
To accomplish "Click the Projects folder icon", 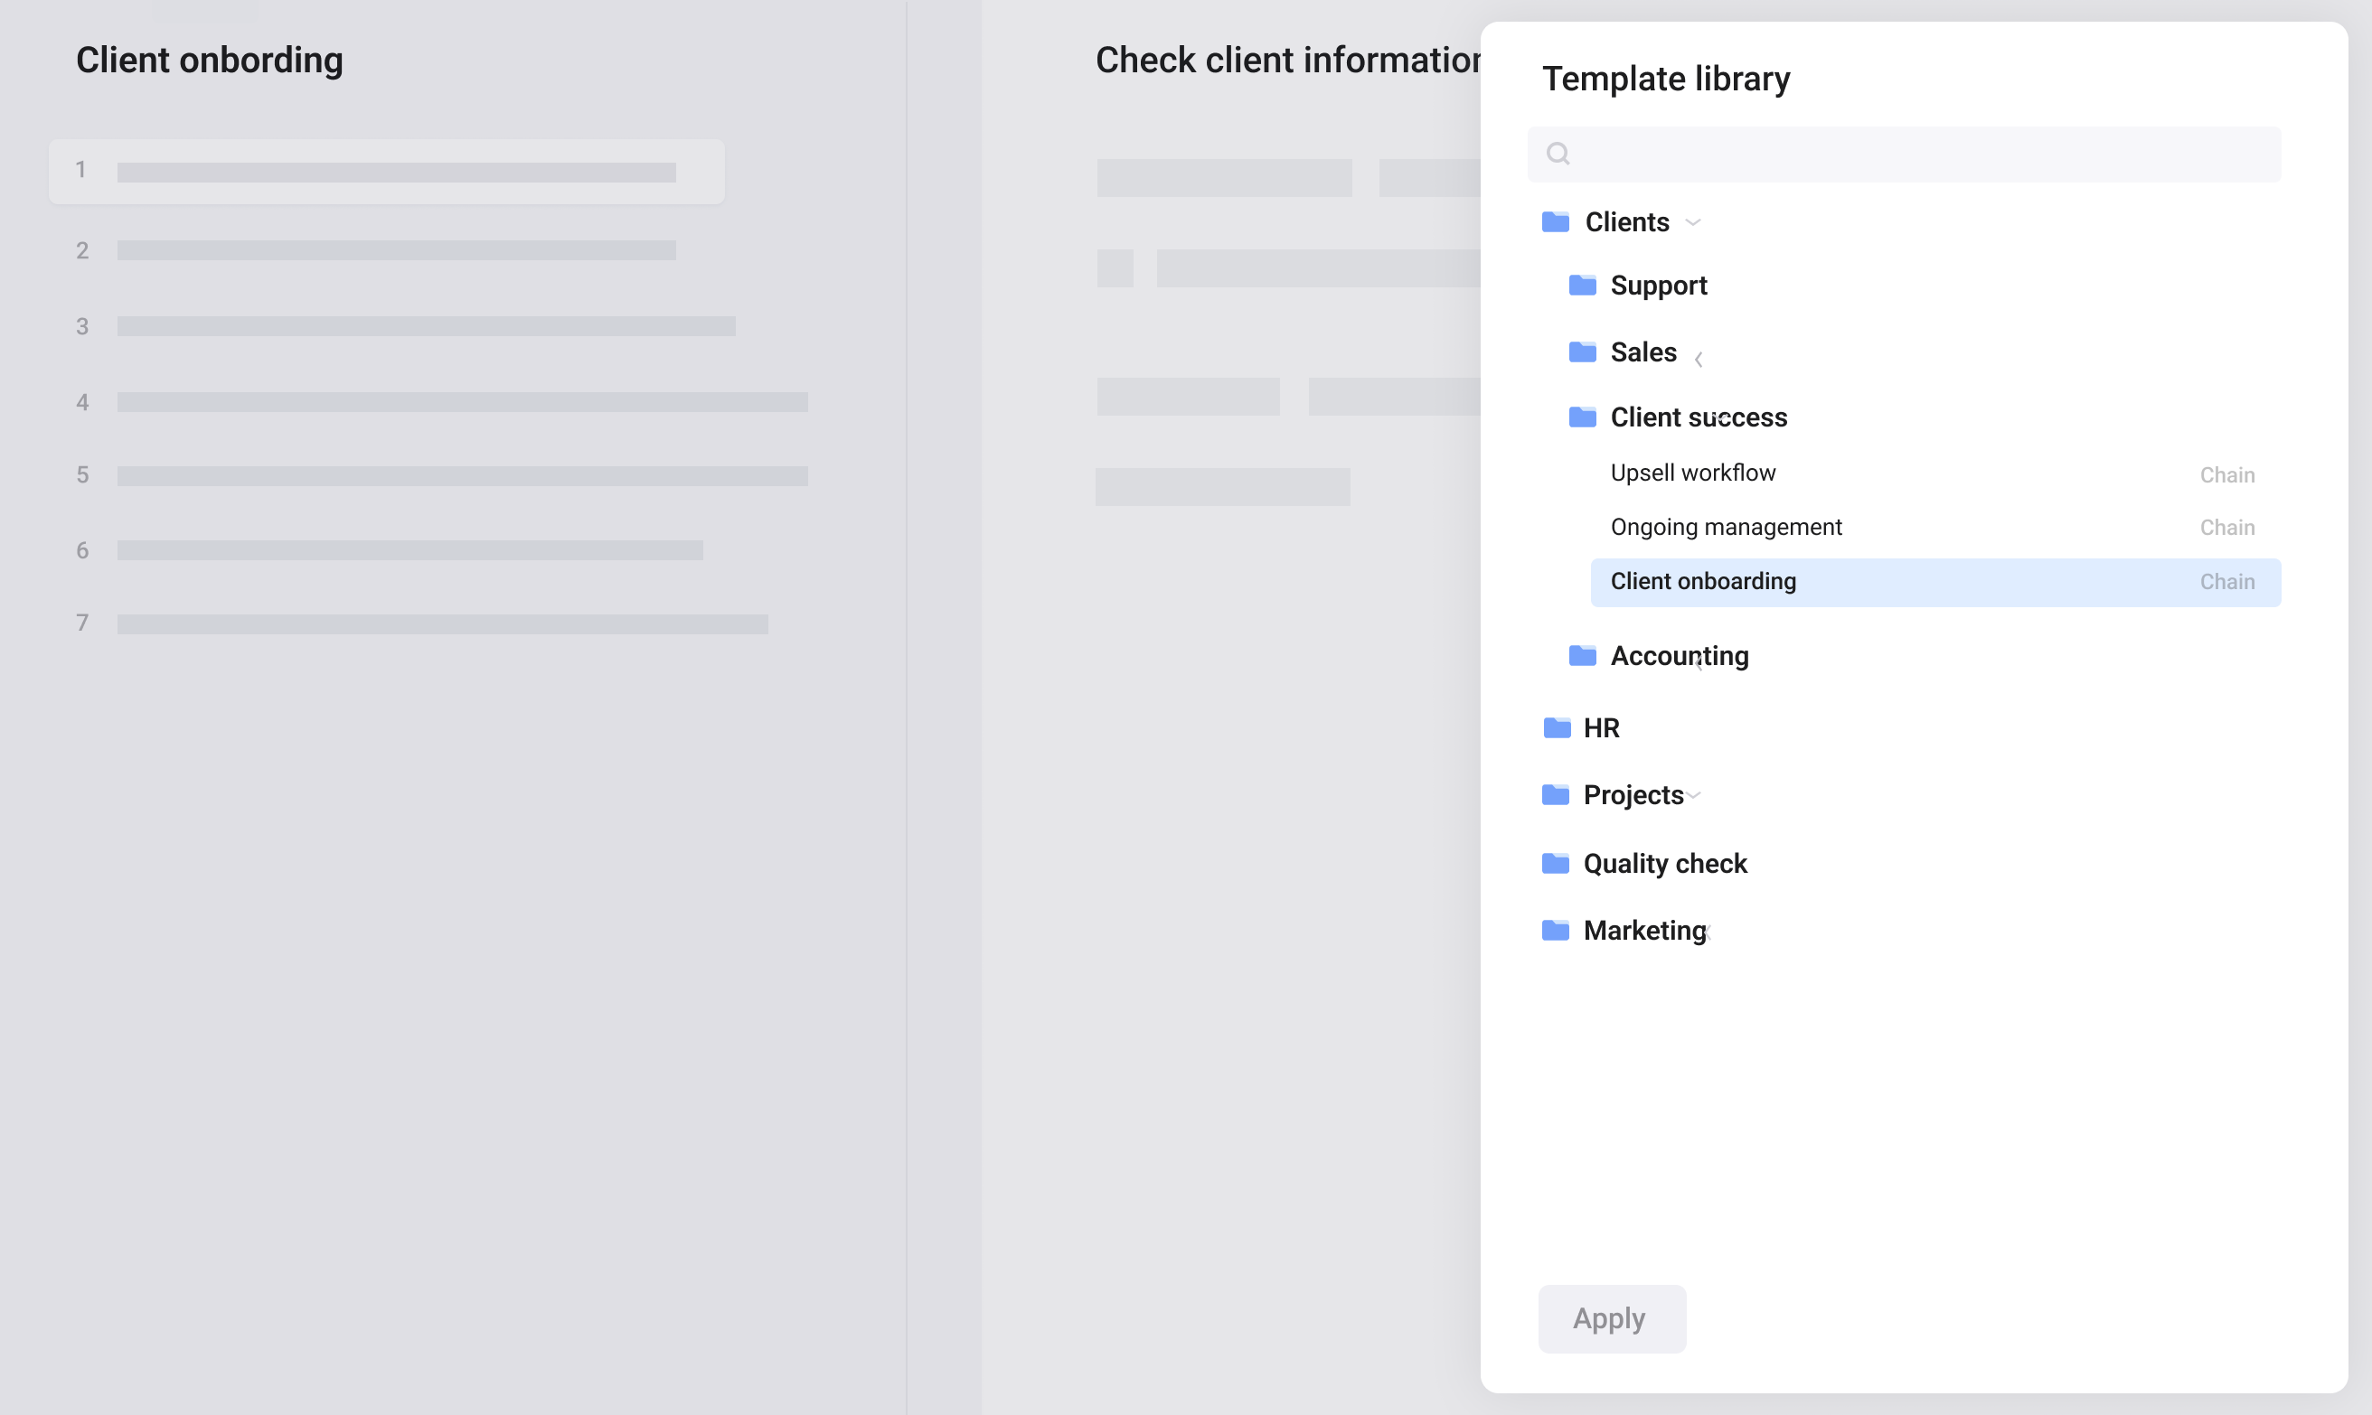I will [1556, 794].
